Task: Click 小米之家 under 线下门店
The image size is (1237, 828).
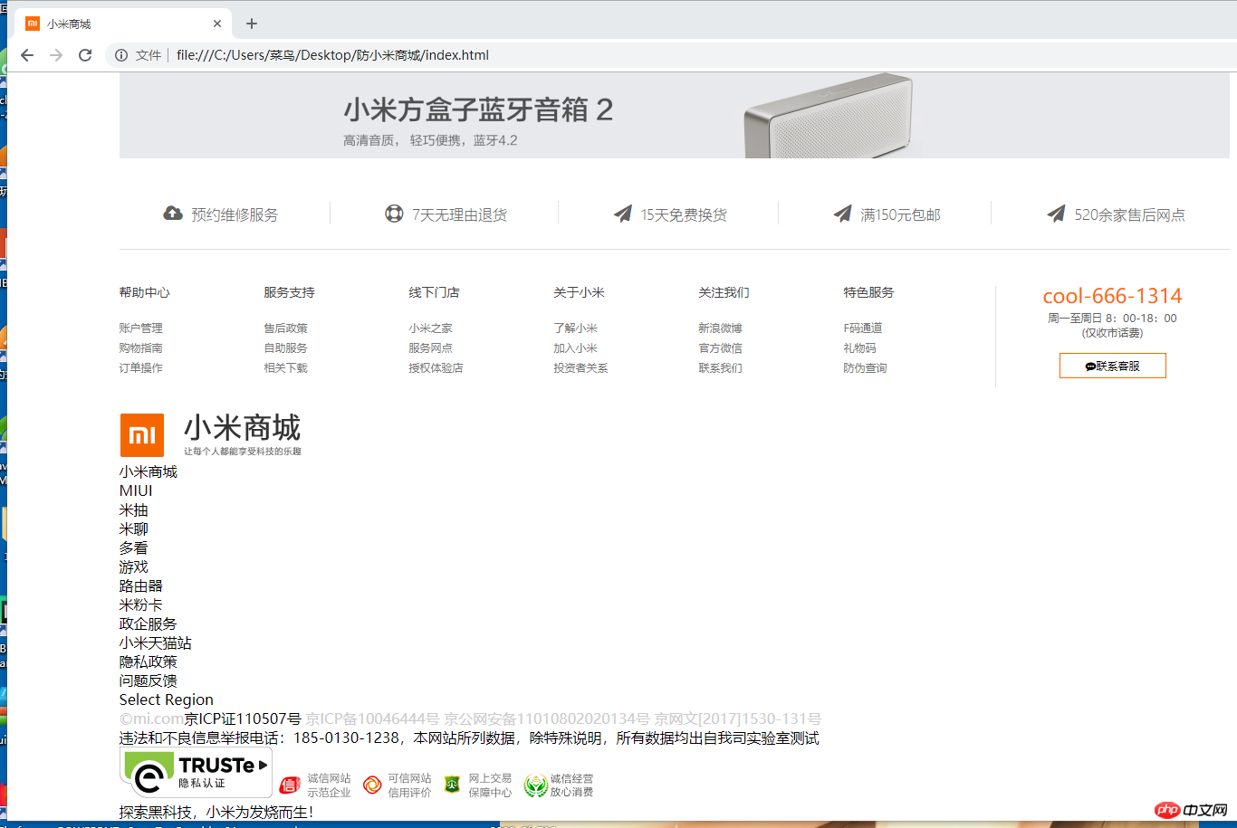Action: 430,328
